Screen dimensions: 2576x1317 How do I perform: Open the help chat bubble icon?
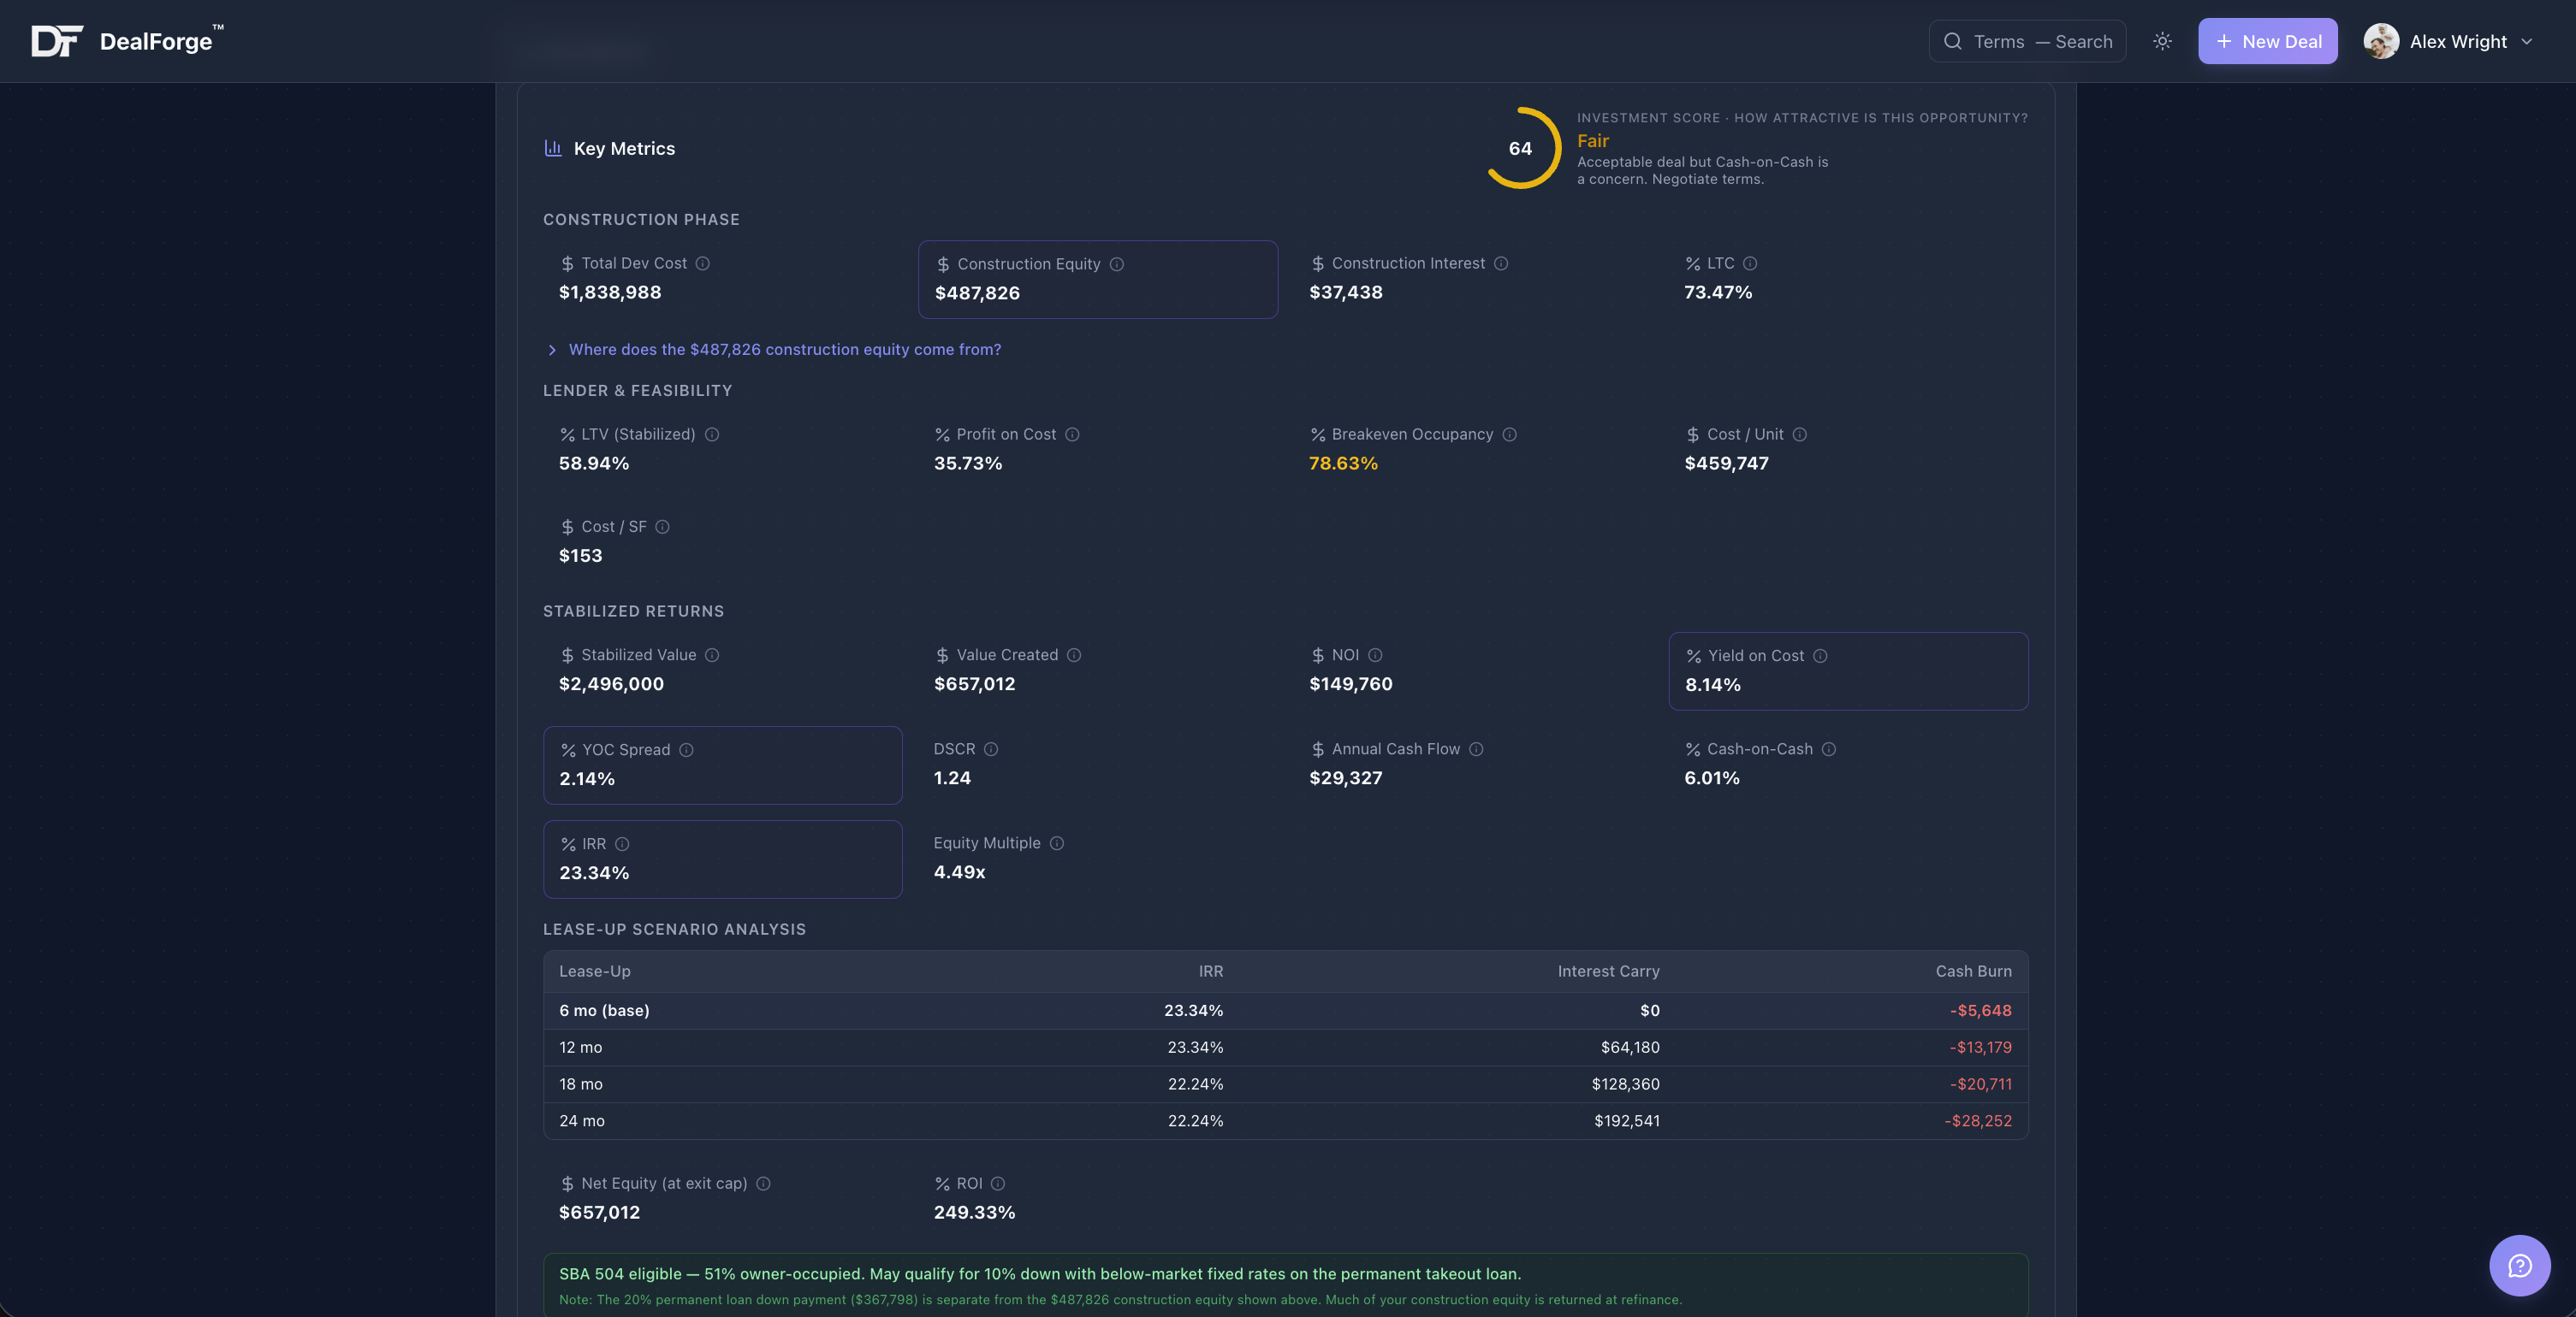[x=2519, y=1265]
